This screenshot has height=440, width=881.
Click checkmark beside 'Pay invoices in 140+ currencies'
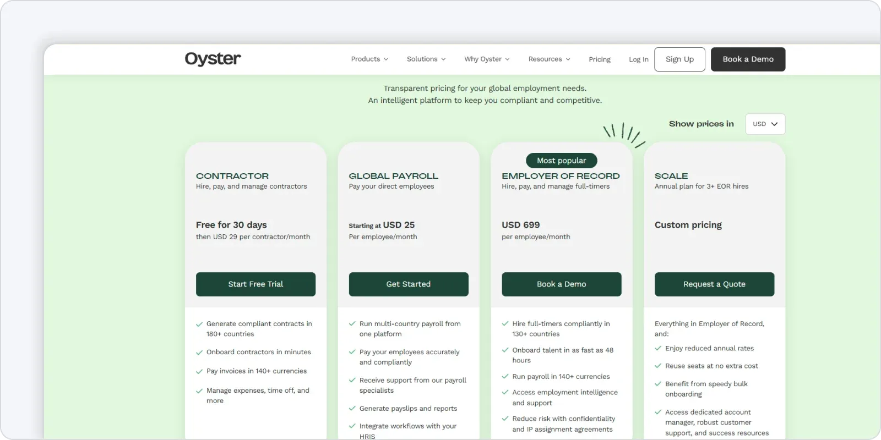199,372
